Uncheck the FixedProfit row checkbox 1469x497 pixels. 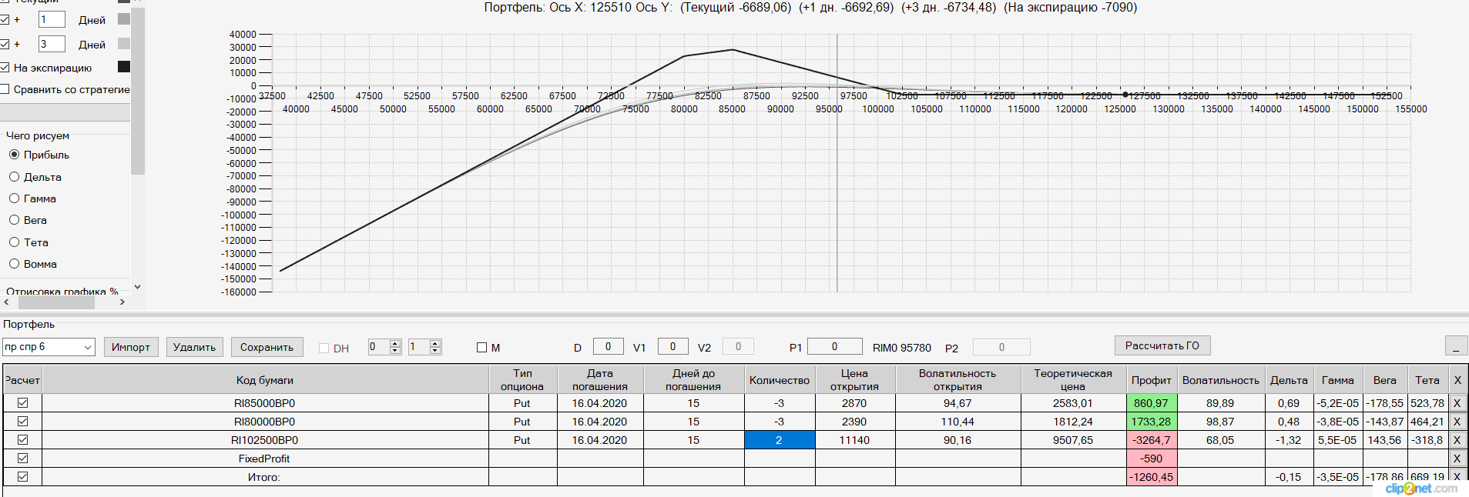coord(22,459)
